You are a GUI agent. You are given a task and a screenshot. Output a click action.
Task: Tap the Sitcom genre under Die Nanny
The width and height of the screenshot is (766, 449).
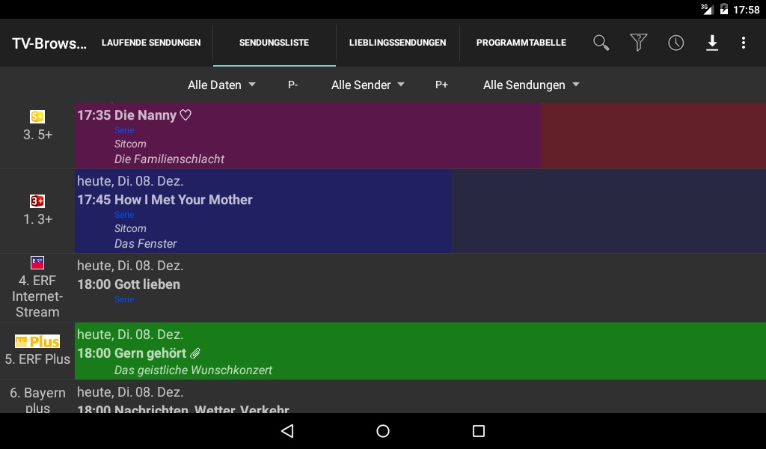(x=130, y=144)
